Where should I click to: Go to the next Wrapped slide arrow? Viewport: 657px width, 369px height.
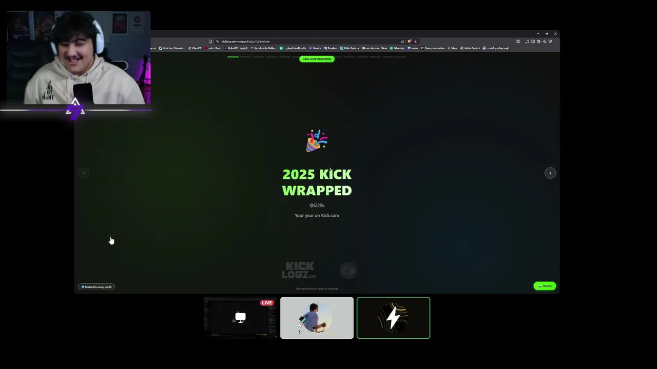550,173
